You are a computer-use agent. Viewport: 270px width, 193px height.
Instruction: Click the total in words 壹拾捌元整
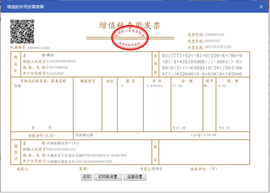click(x=84, y=135)
